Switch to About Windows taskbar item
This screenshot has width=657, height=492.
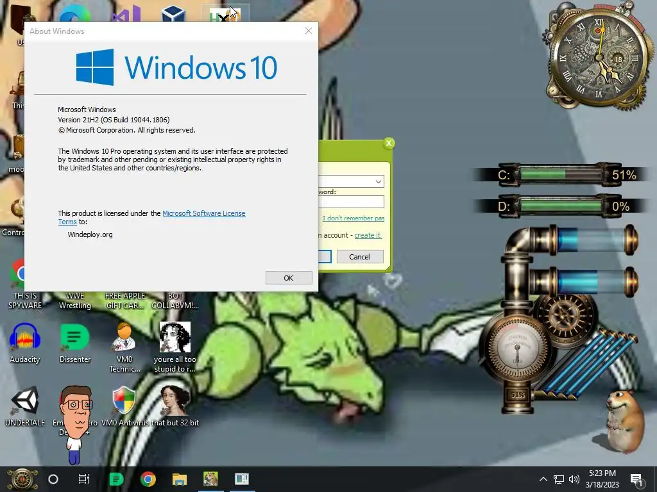[x=242, y=479]
